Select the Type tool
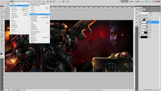This screenshot has width=161, height=91. [x=2, y=39]
